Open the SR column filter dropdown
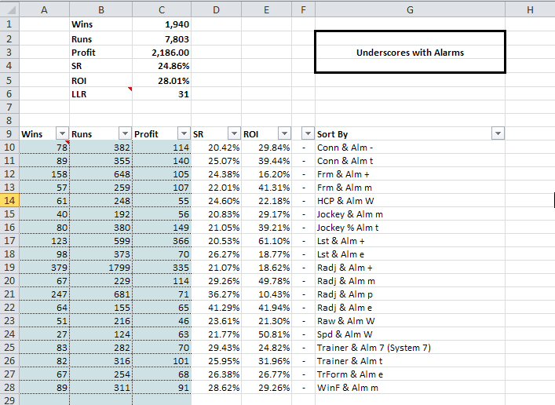 tap(233, 134)
